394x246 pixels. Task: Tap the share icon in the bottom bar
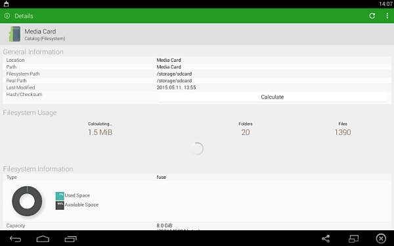pos(326,239)
